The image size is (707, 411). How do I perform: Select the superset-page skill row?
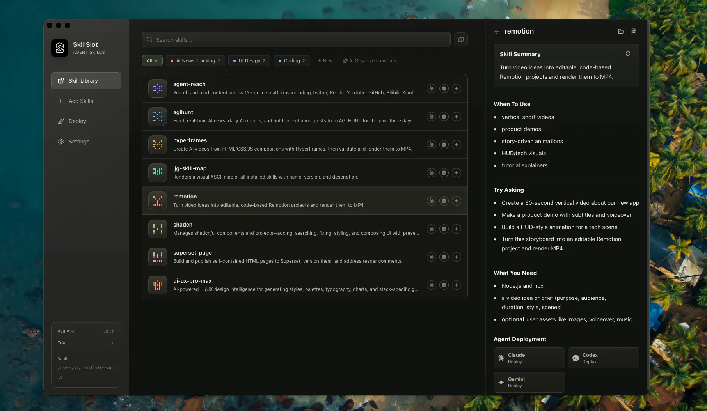point(305,257)
